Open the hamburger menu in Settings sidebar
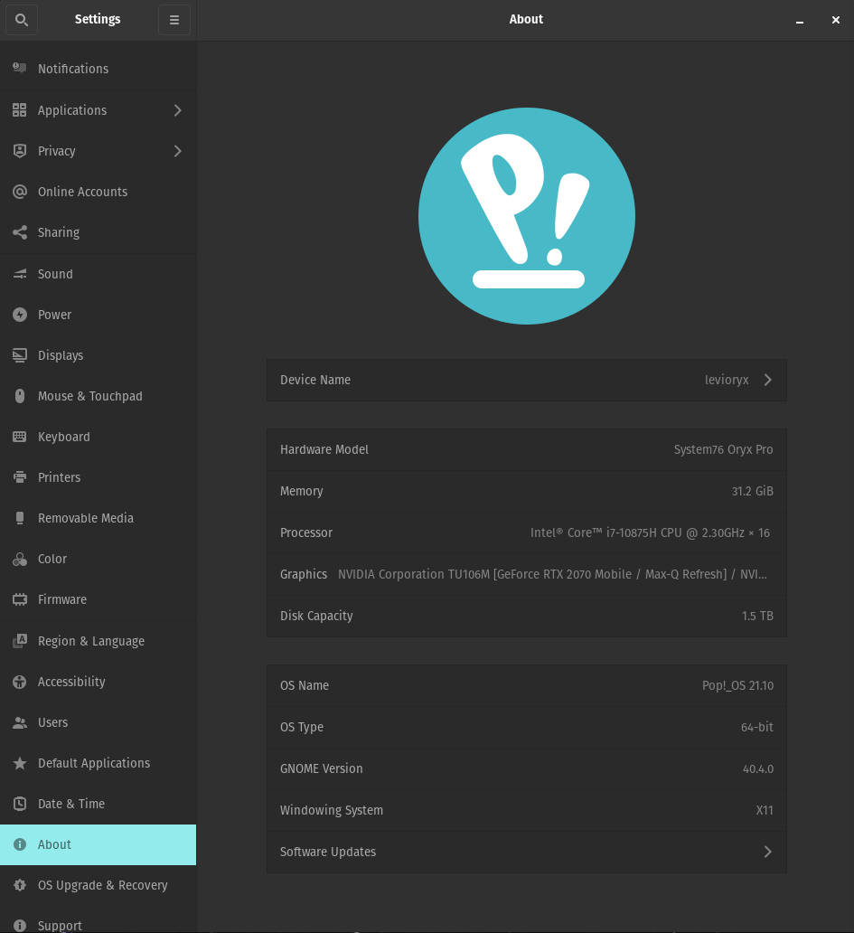The width and height of the screenshot is (854, 933). click(174, 19)
